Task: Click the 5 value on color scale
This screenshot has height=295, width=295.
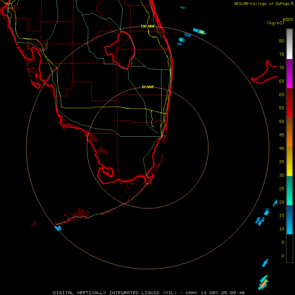Action: 283,242
